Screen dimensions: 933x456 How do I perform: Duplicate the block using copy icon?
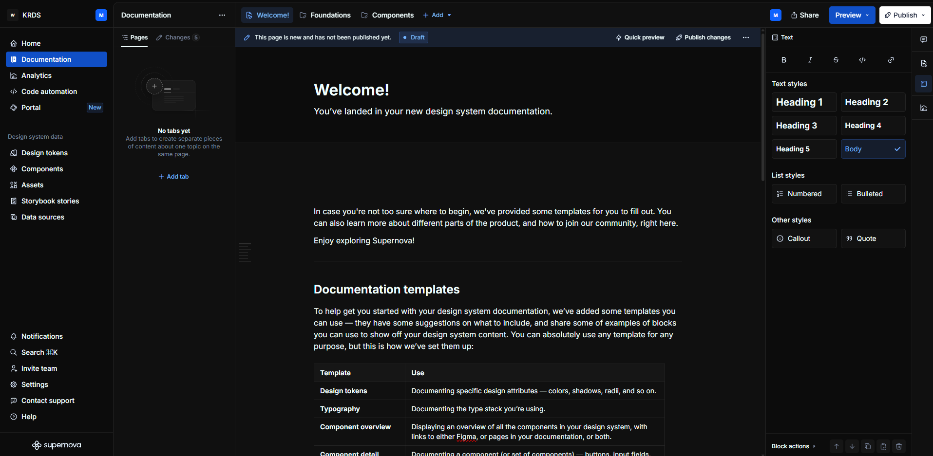point(868,446)
